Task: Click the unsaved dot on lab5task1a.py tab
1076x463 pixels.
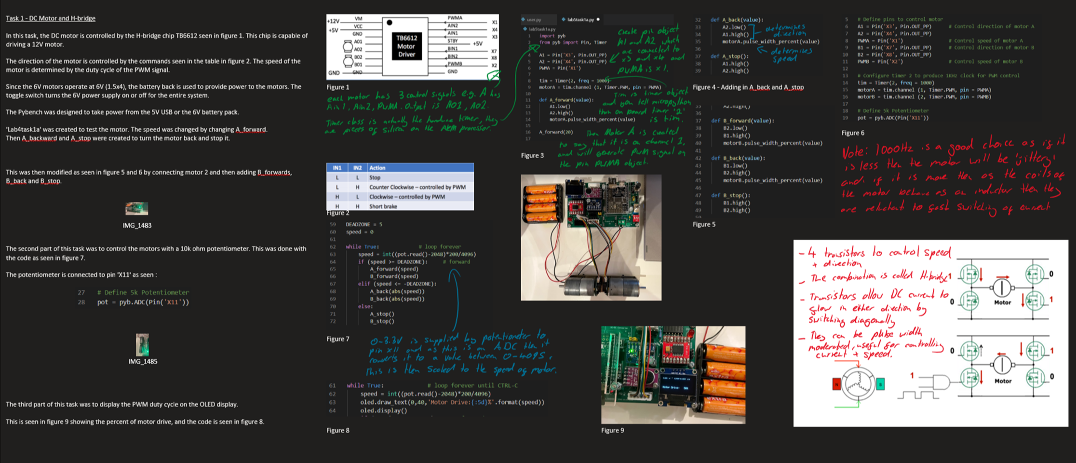Action: coord(598,20)
